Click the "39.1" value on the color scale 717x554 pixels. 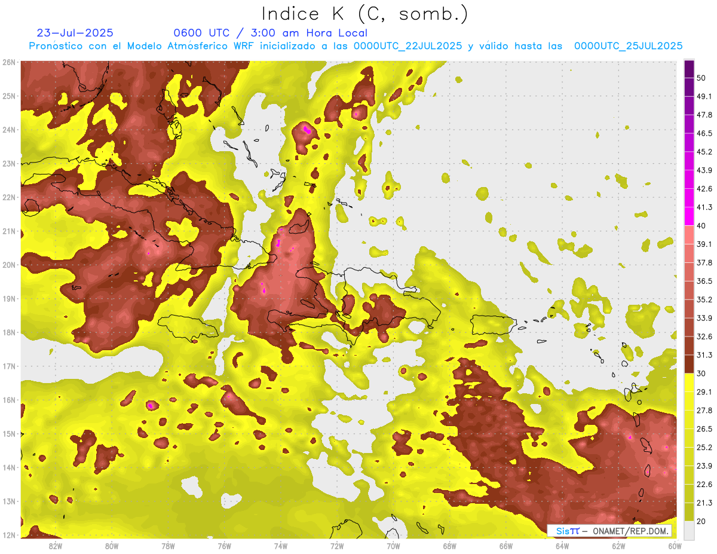[x=704, y=244]
